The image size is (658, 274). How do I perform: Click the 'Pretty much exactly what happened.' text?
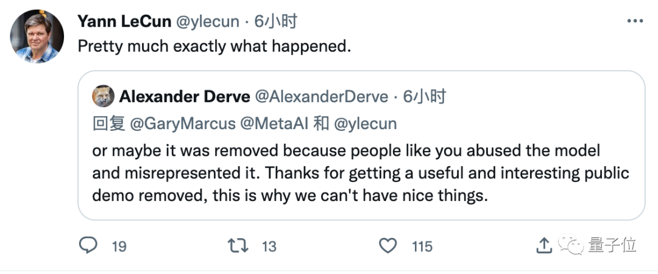tap(214, 47)
